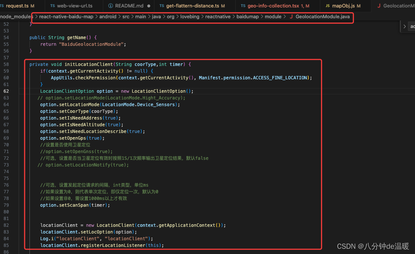Click the commented Hight_Accuracy line
415x254 pixels.
coord(111,98)
